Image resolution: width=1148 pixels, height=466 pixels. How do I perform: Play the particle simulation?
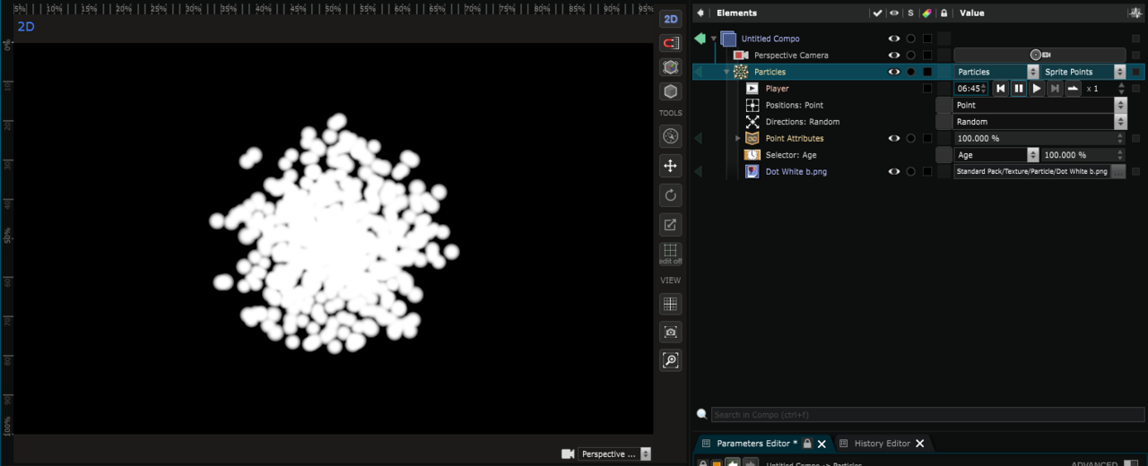[x=1037, y=89]
